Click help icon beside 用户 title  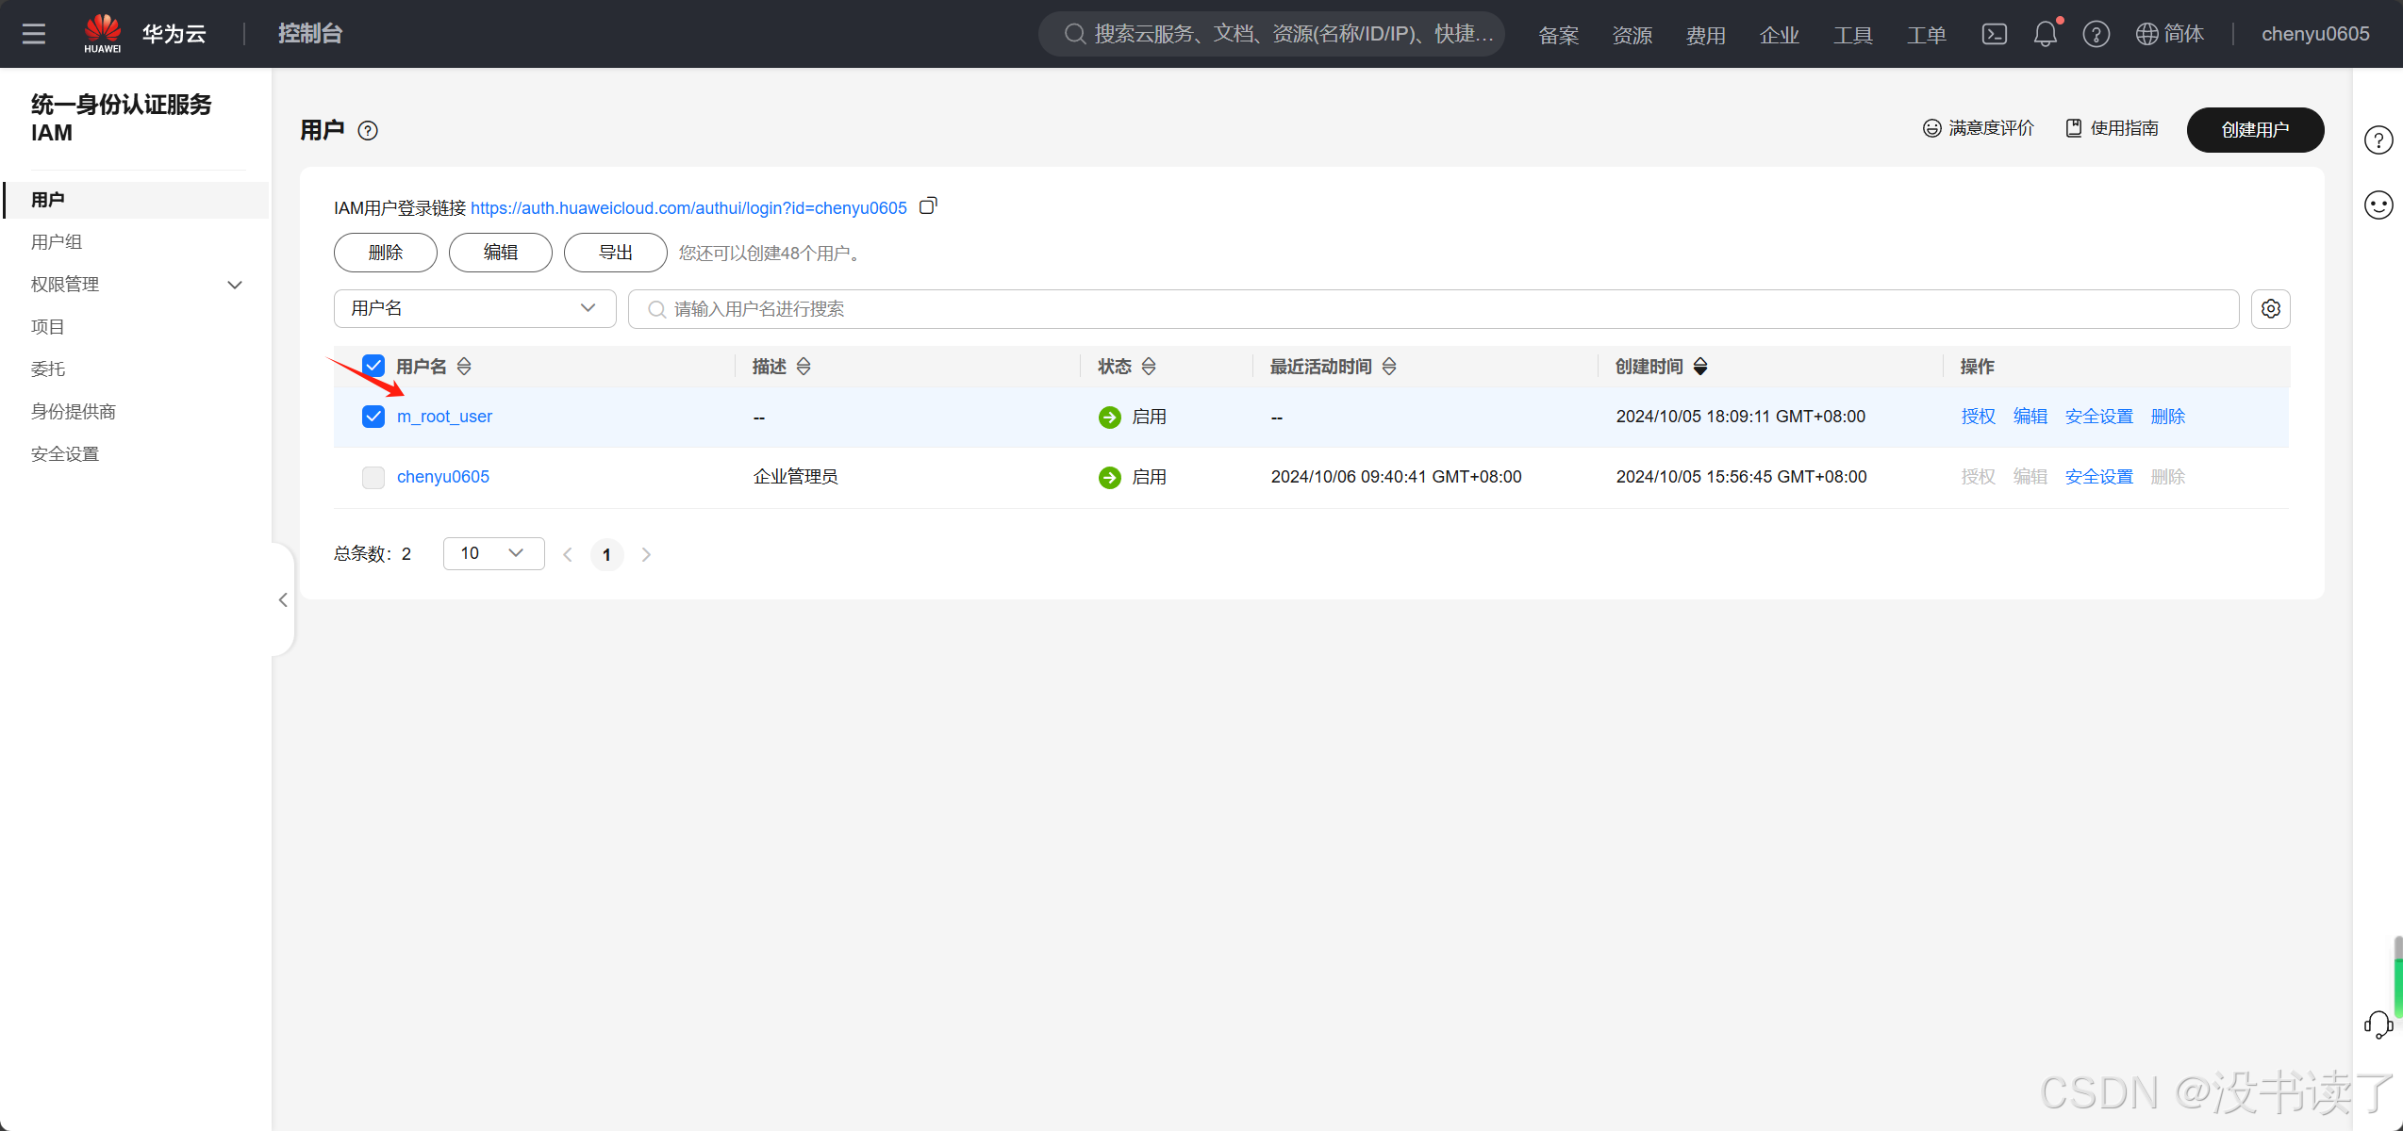tap(368, 131)
